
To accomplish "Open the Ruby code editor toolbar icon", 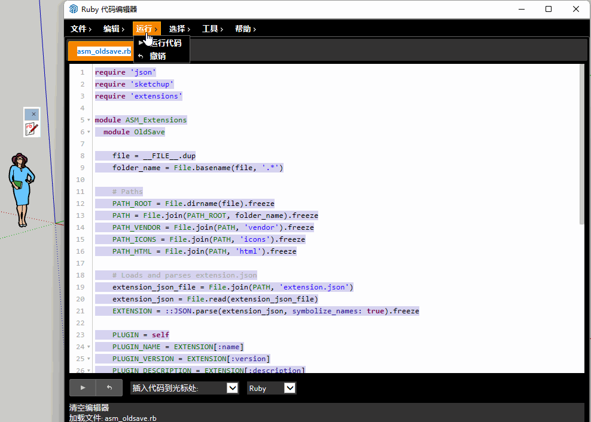I will coord(32,128).
